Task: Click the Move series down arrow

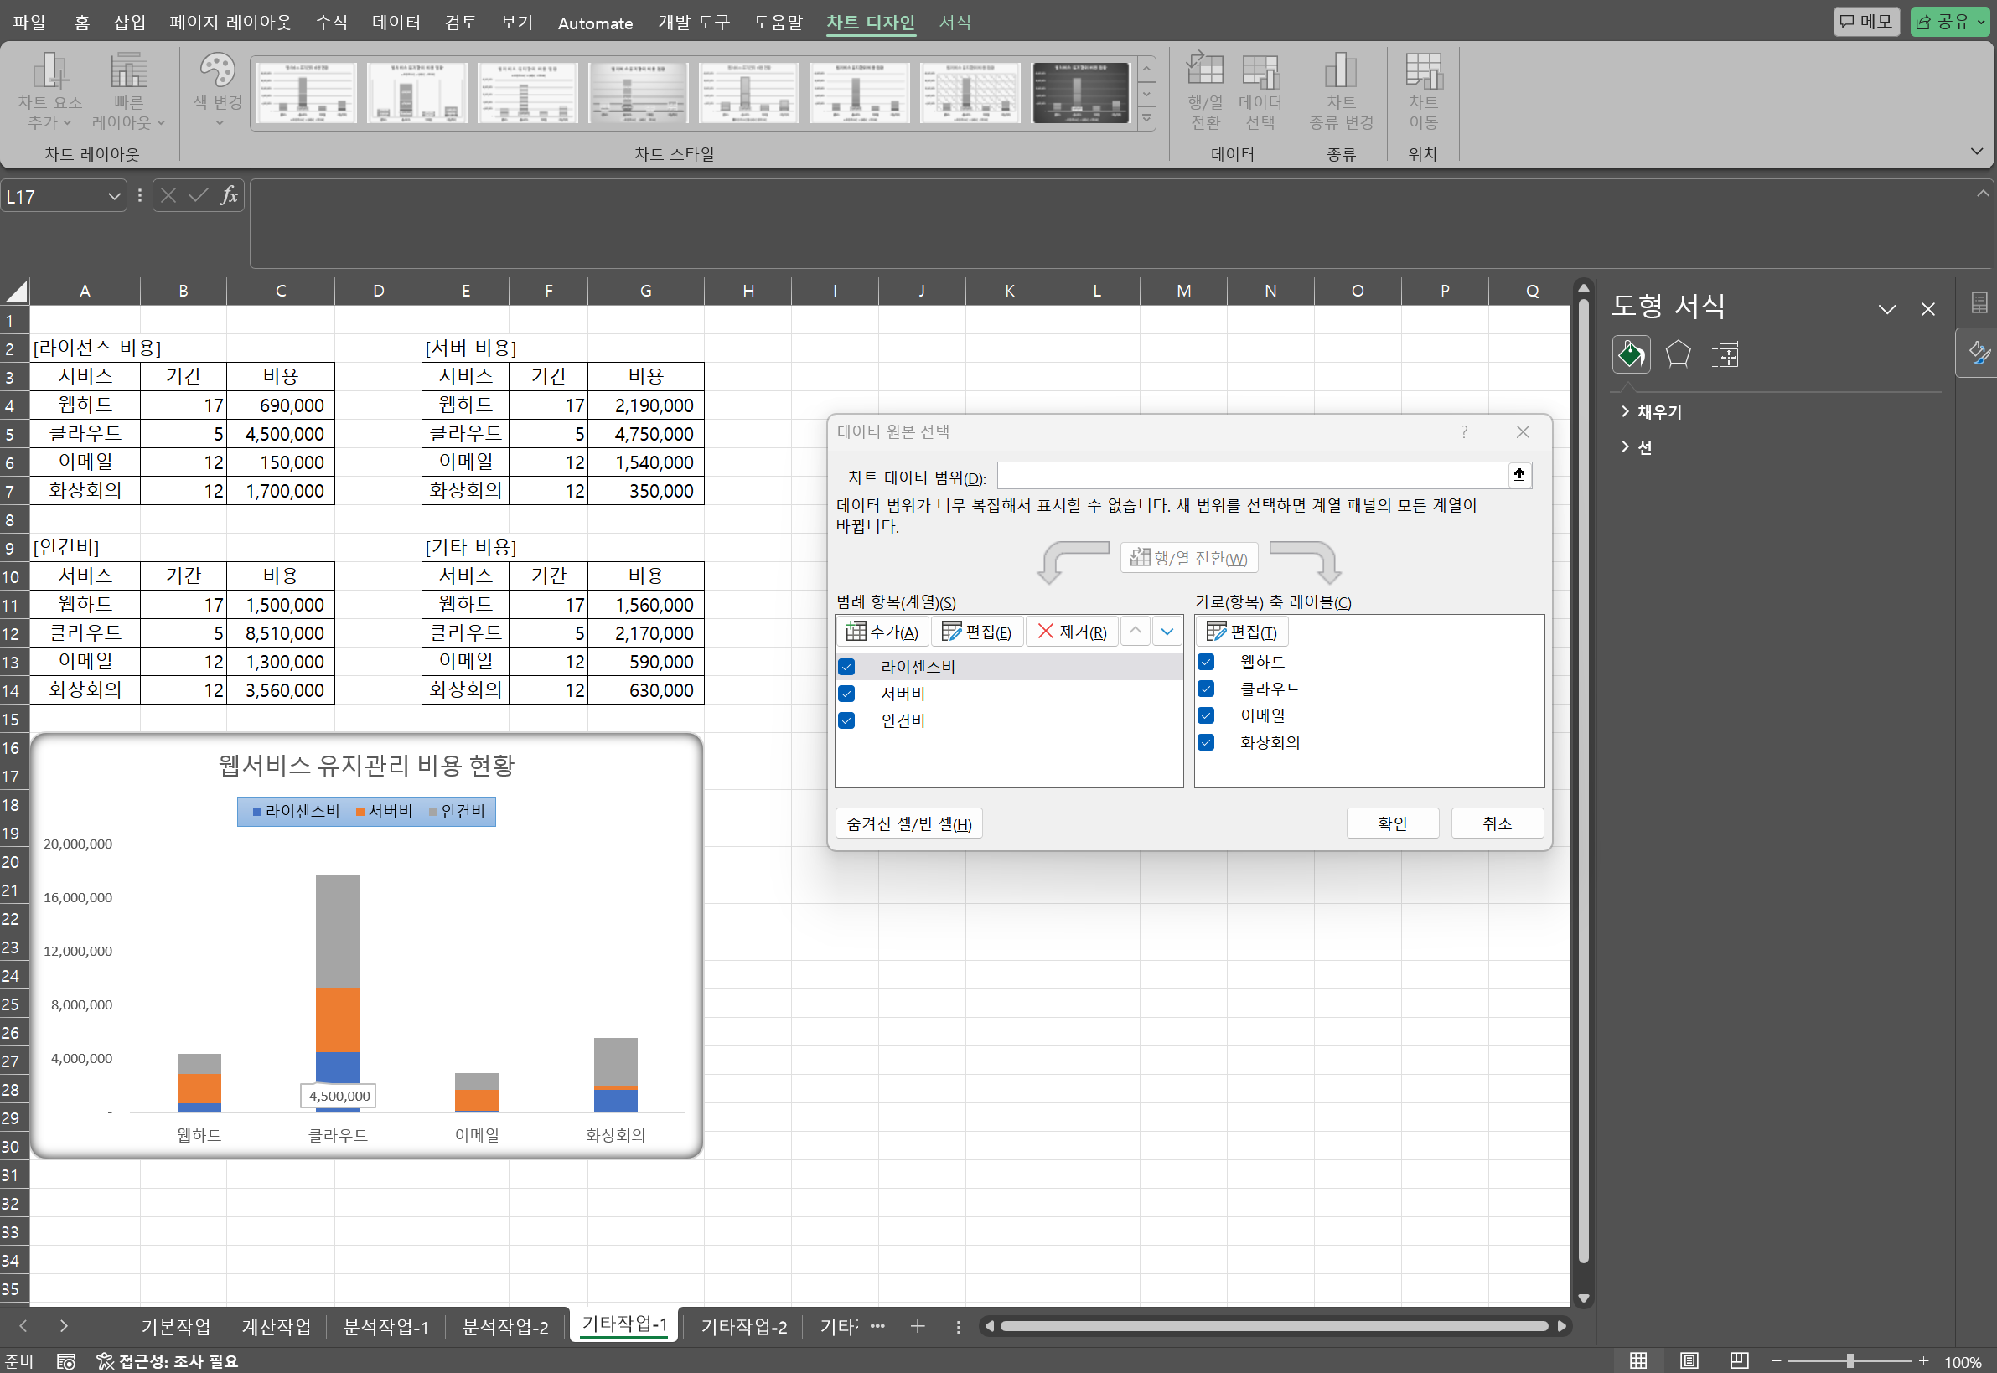Action: click(1167, 632)
